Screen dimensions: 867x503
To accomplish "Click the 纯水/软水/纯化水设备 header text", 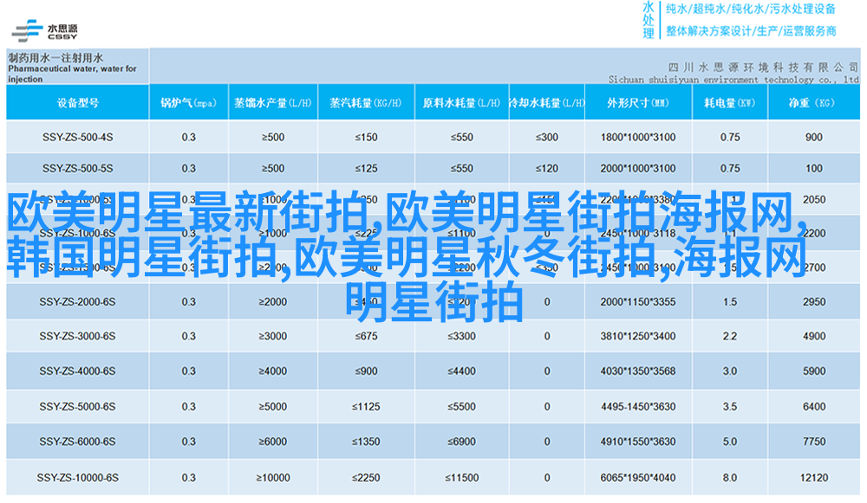I will tap(750, 10).
